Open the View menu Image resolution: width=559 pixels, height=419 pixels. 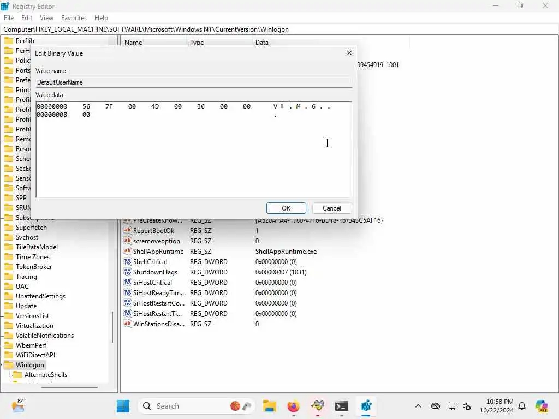[x=46, y=18]
